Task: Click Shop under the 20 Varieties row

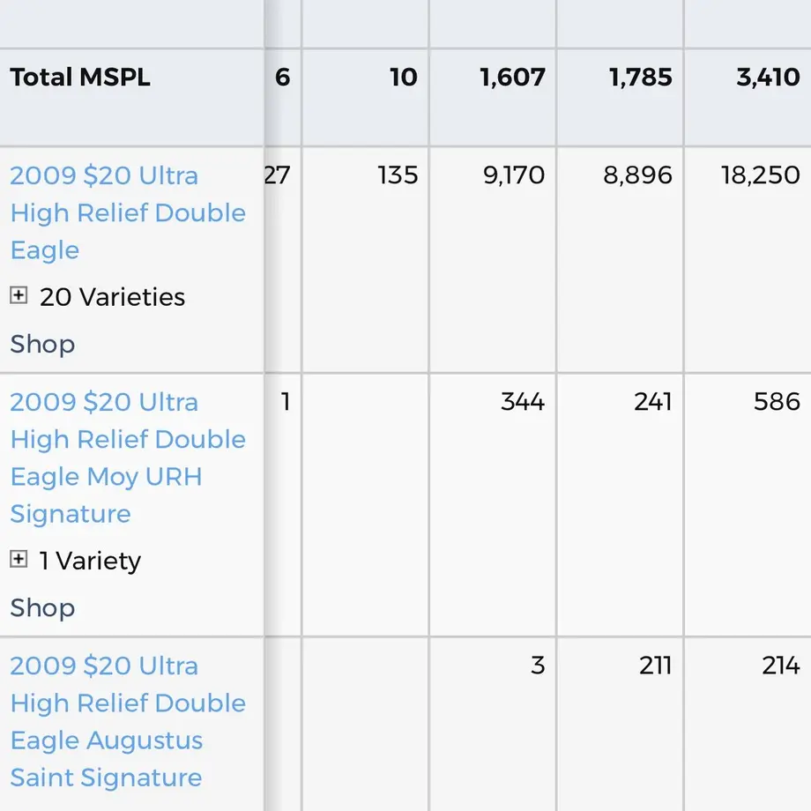Action: [42, 345]
